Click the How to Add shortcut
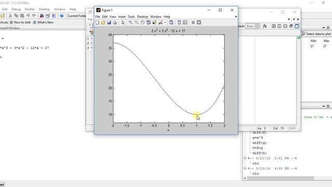Viewport: 332px width, 187px height. coord(20,22)
